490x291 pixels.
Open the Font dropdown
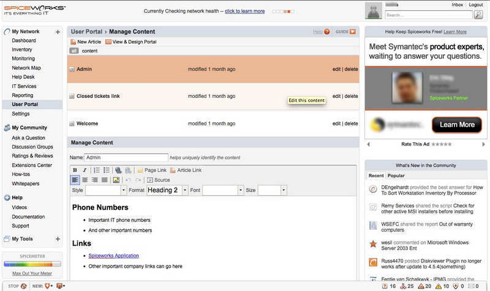point(223,190)
